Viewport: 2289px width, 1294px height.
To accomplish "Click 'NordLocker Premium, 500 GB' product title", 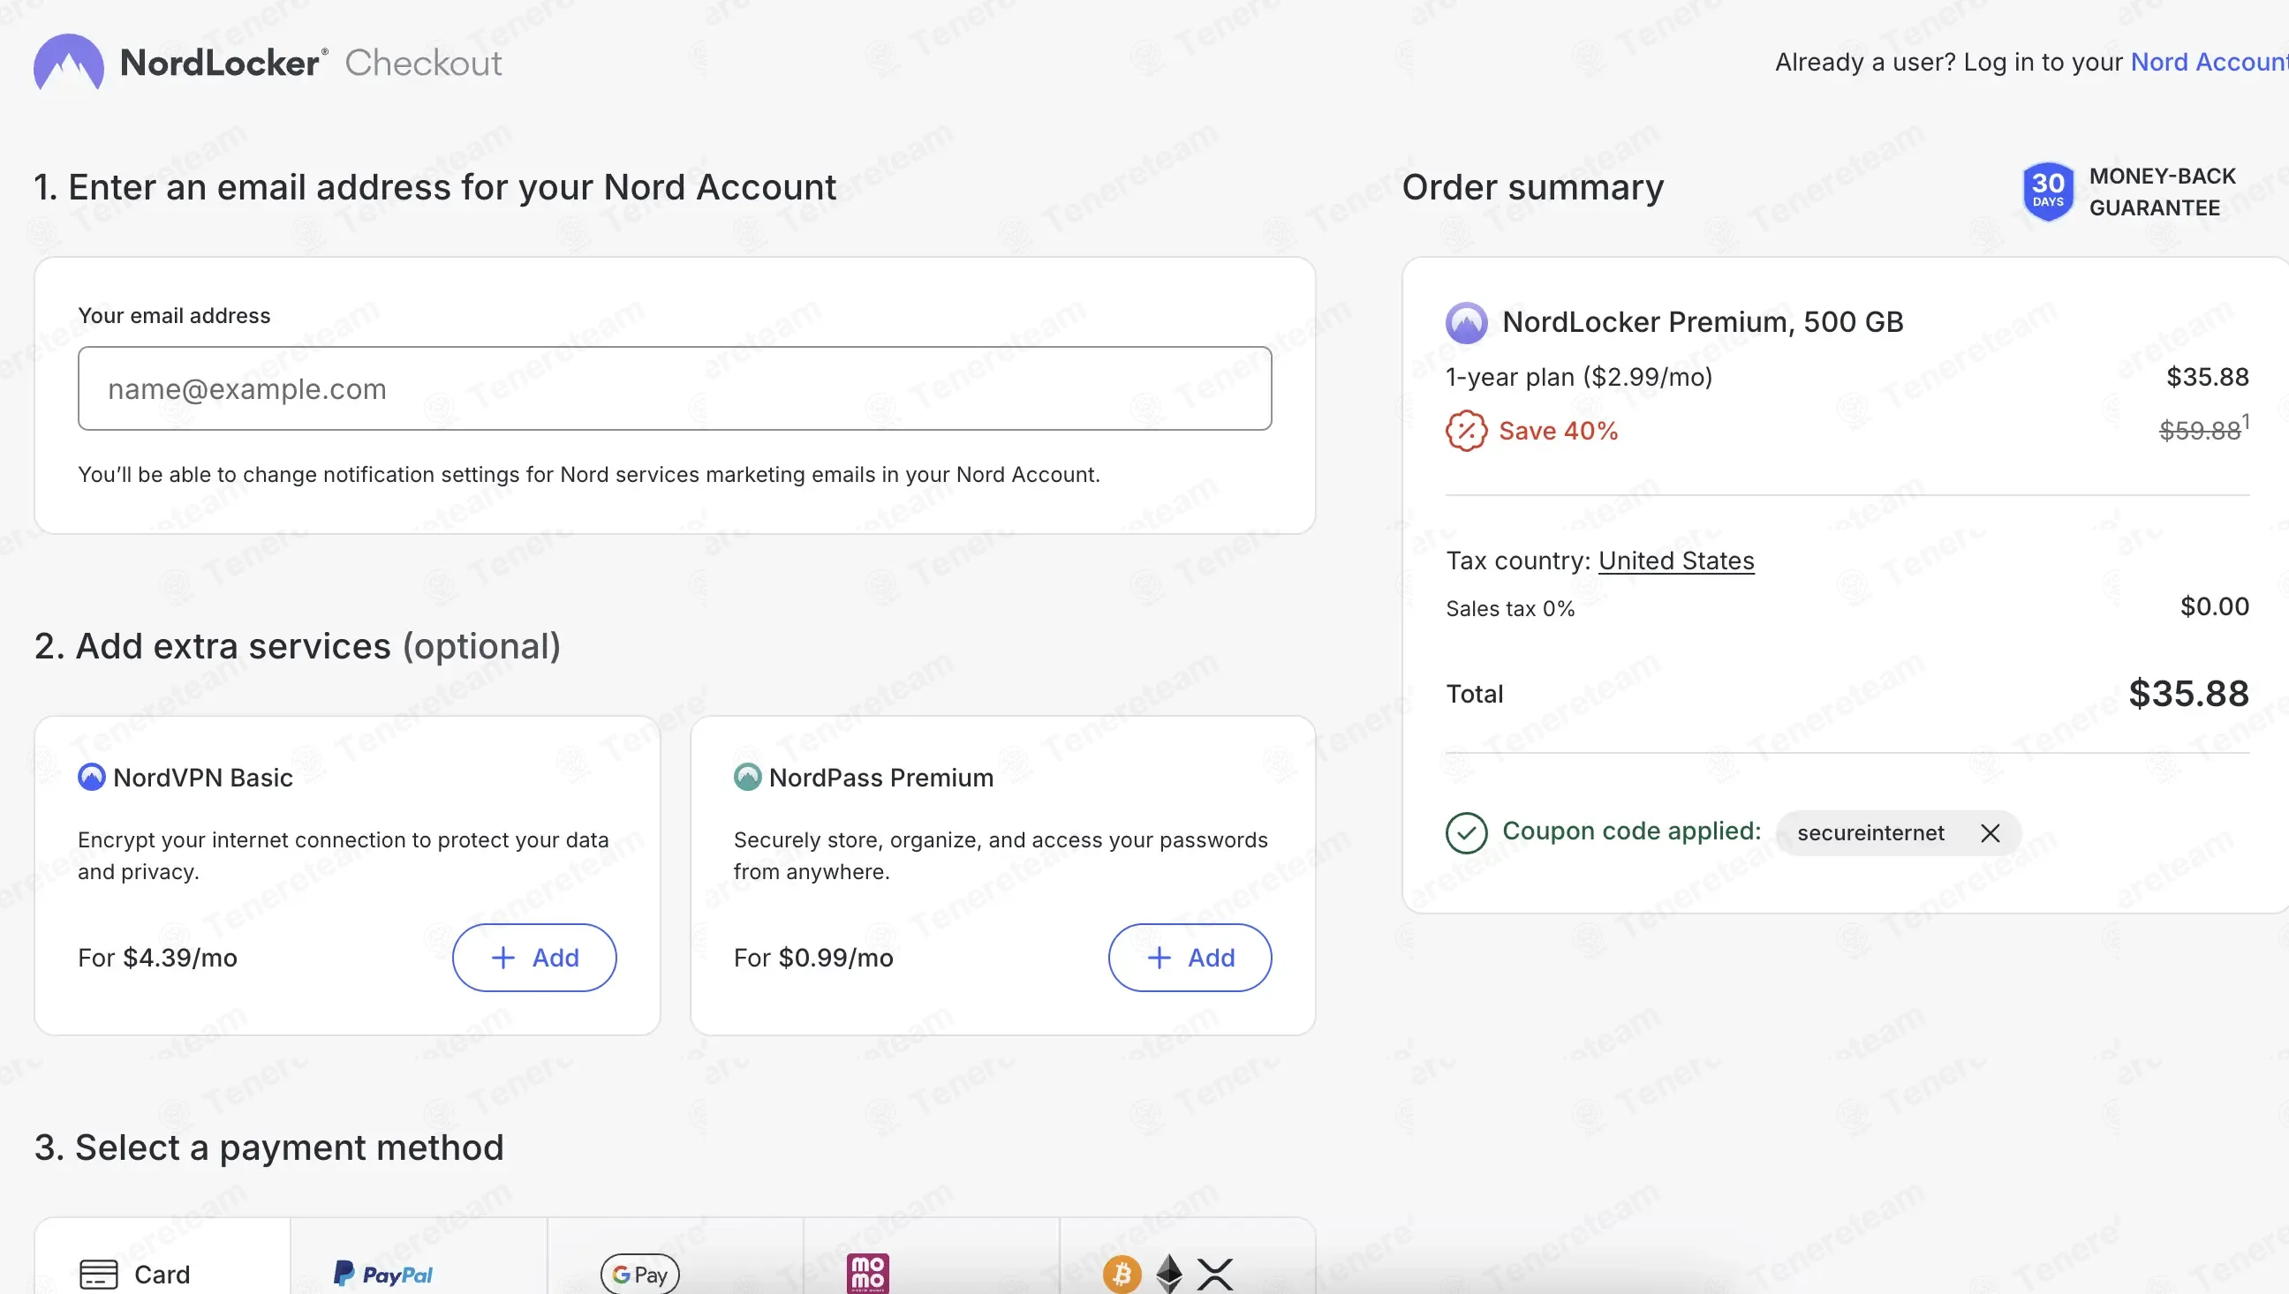I will pos(1704,321).
